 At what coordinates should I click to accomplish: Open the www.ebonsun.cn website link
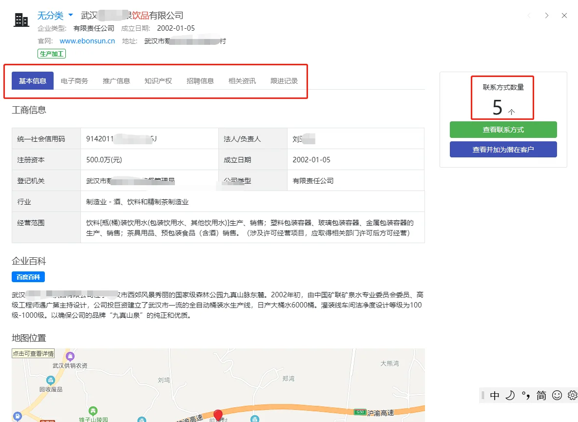coord(87,41)
